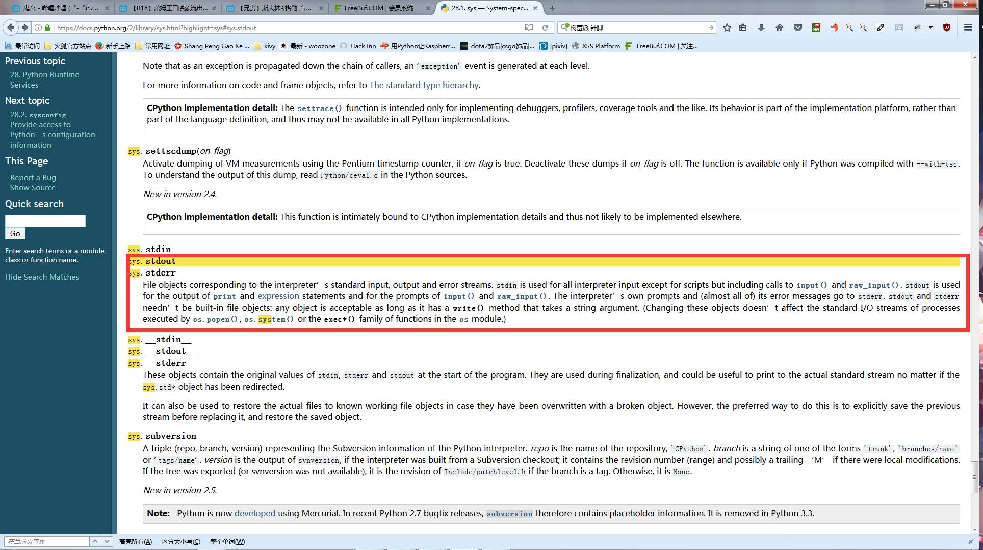Click the browser refresh/reload icon

[x=546, y=28]
